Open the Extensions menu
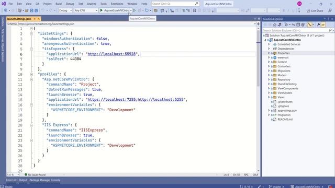The image size is (335, 188). click(117, 4)
